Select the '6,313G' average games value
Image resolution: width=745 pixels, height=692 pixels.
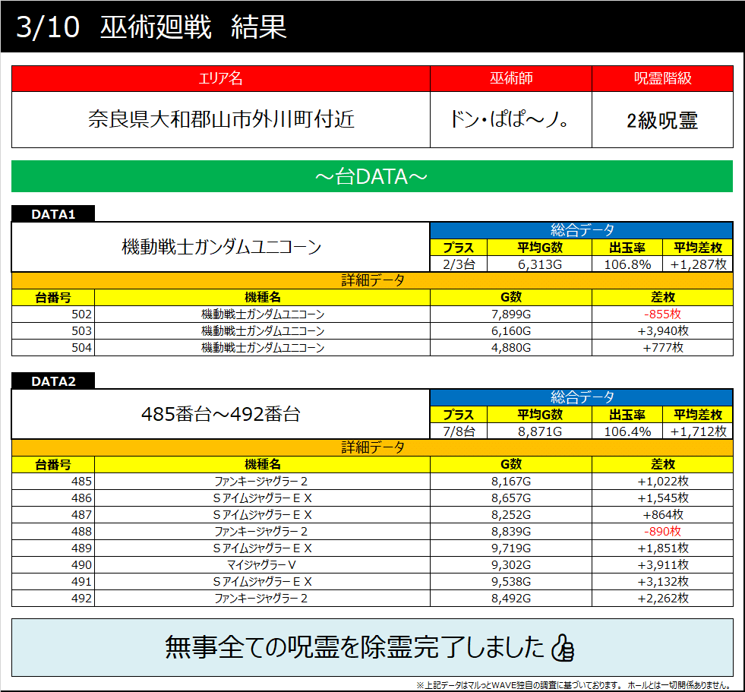tap(539, 264)
